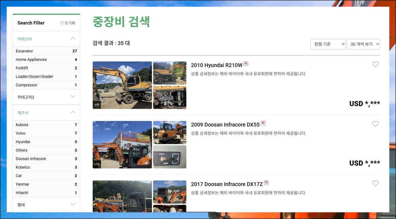
Task: Click the Doosan DX55 USD price
Action: tap(365, 163)
